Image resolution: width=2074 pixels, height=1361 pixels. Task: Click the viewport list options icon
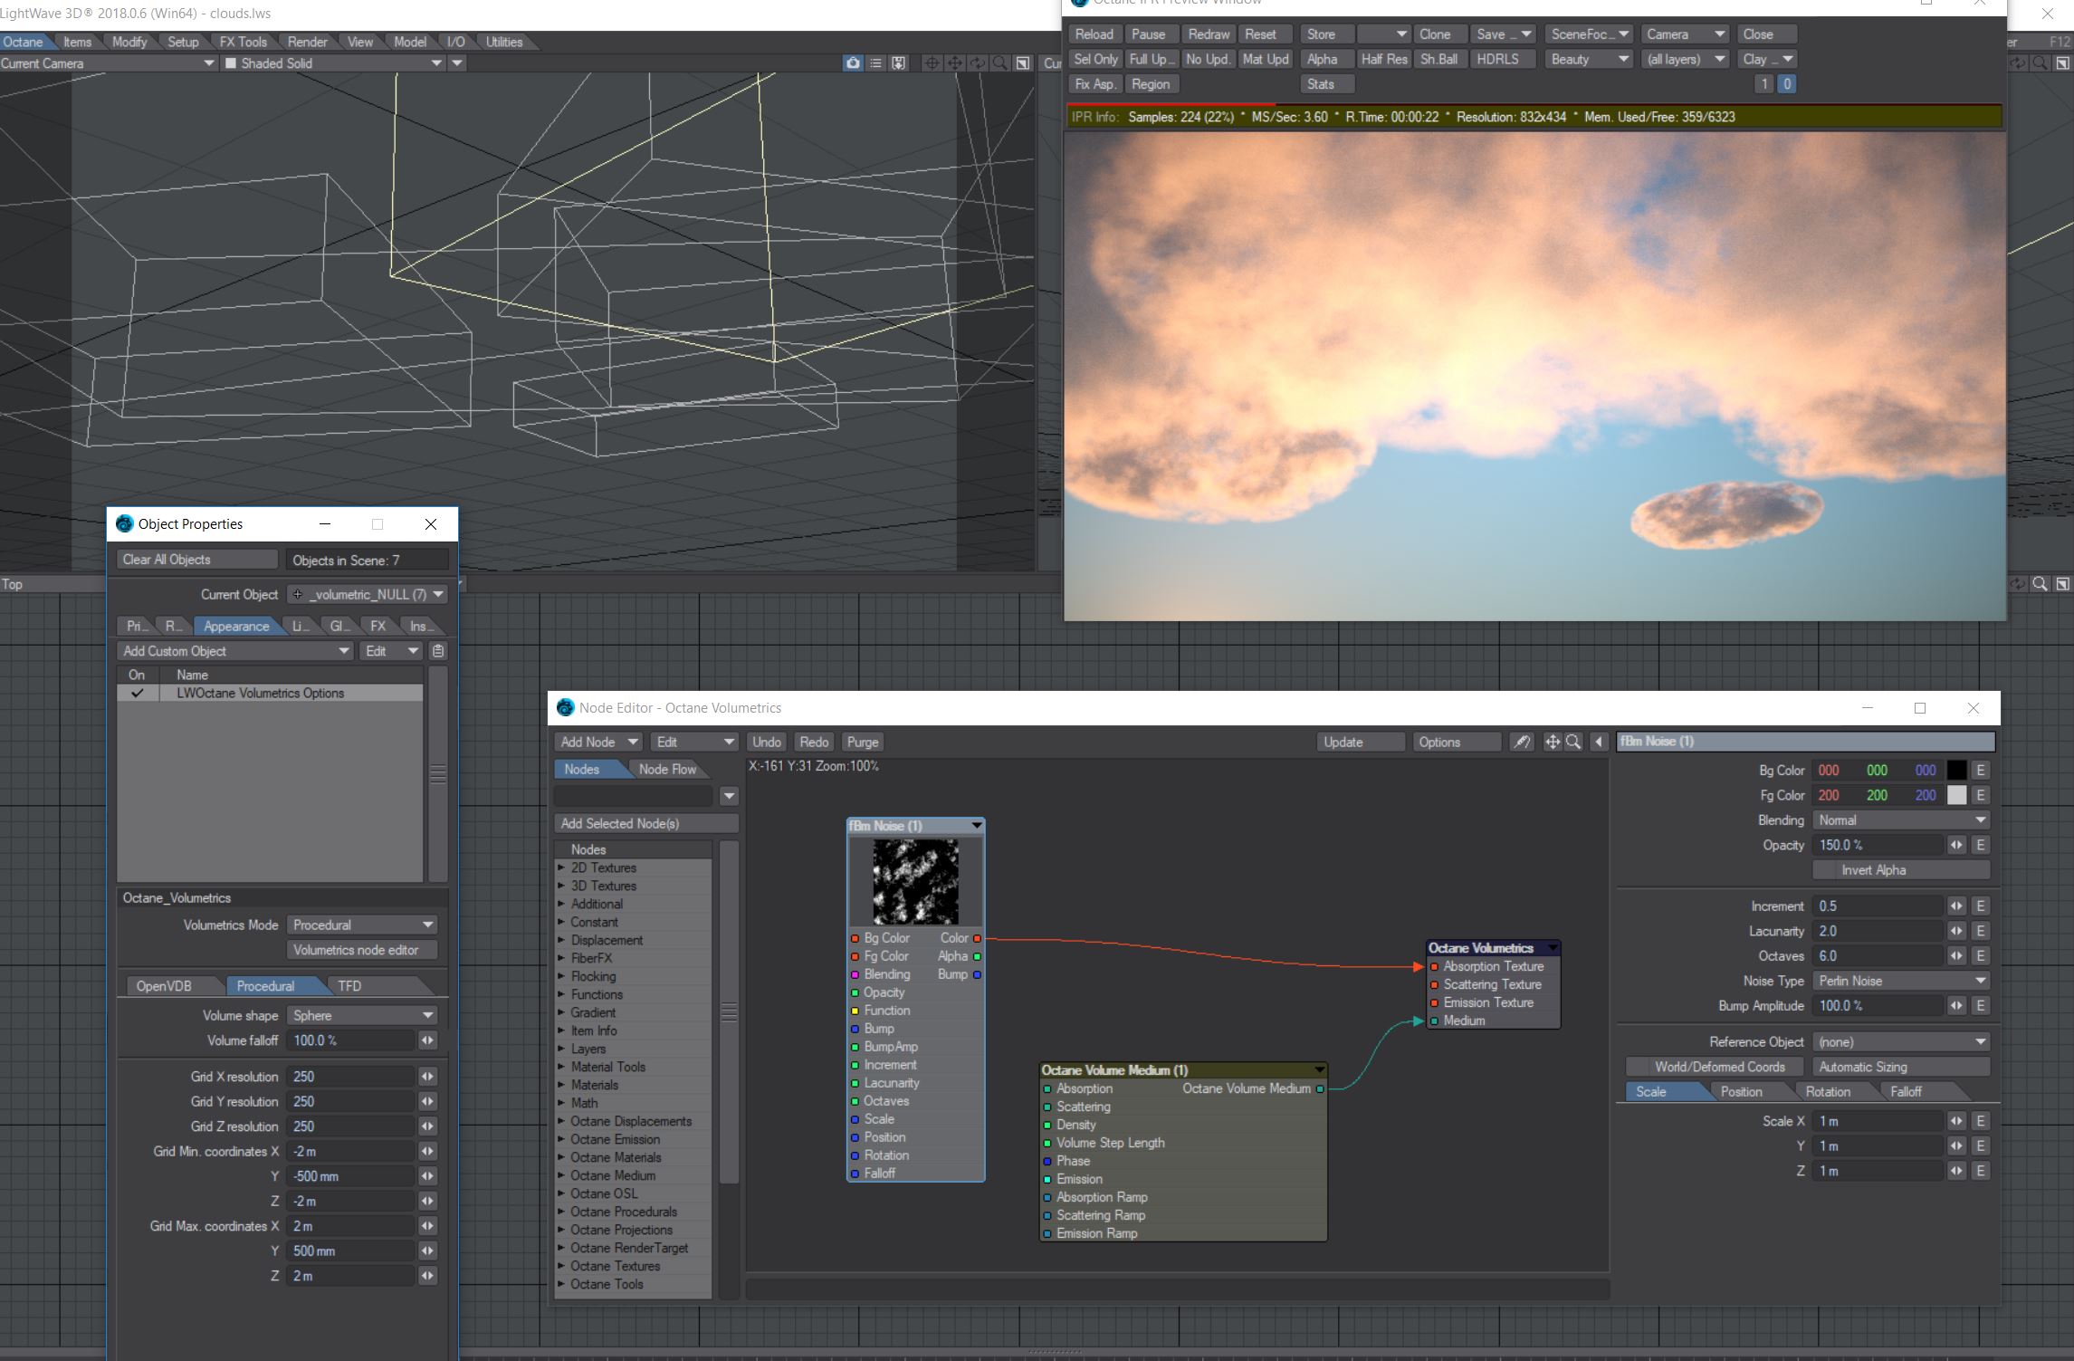point(875,63)
